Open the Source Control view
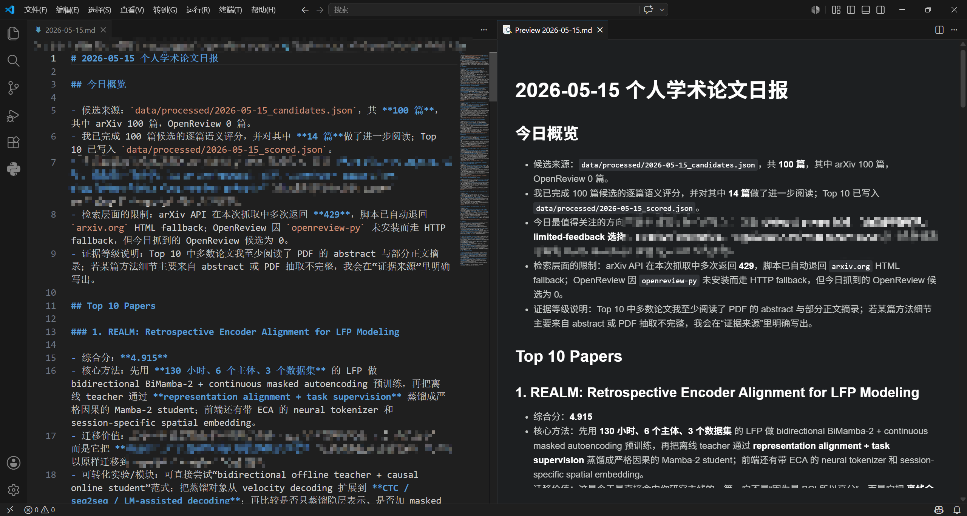The image size is (967, 516). (x=13, y=88)
